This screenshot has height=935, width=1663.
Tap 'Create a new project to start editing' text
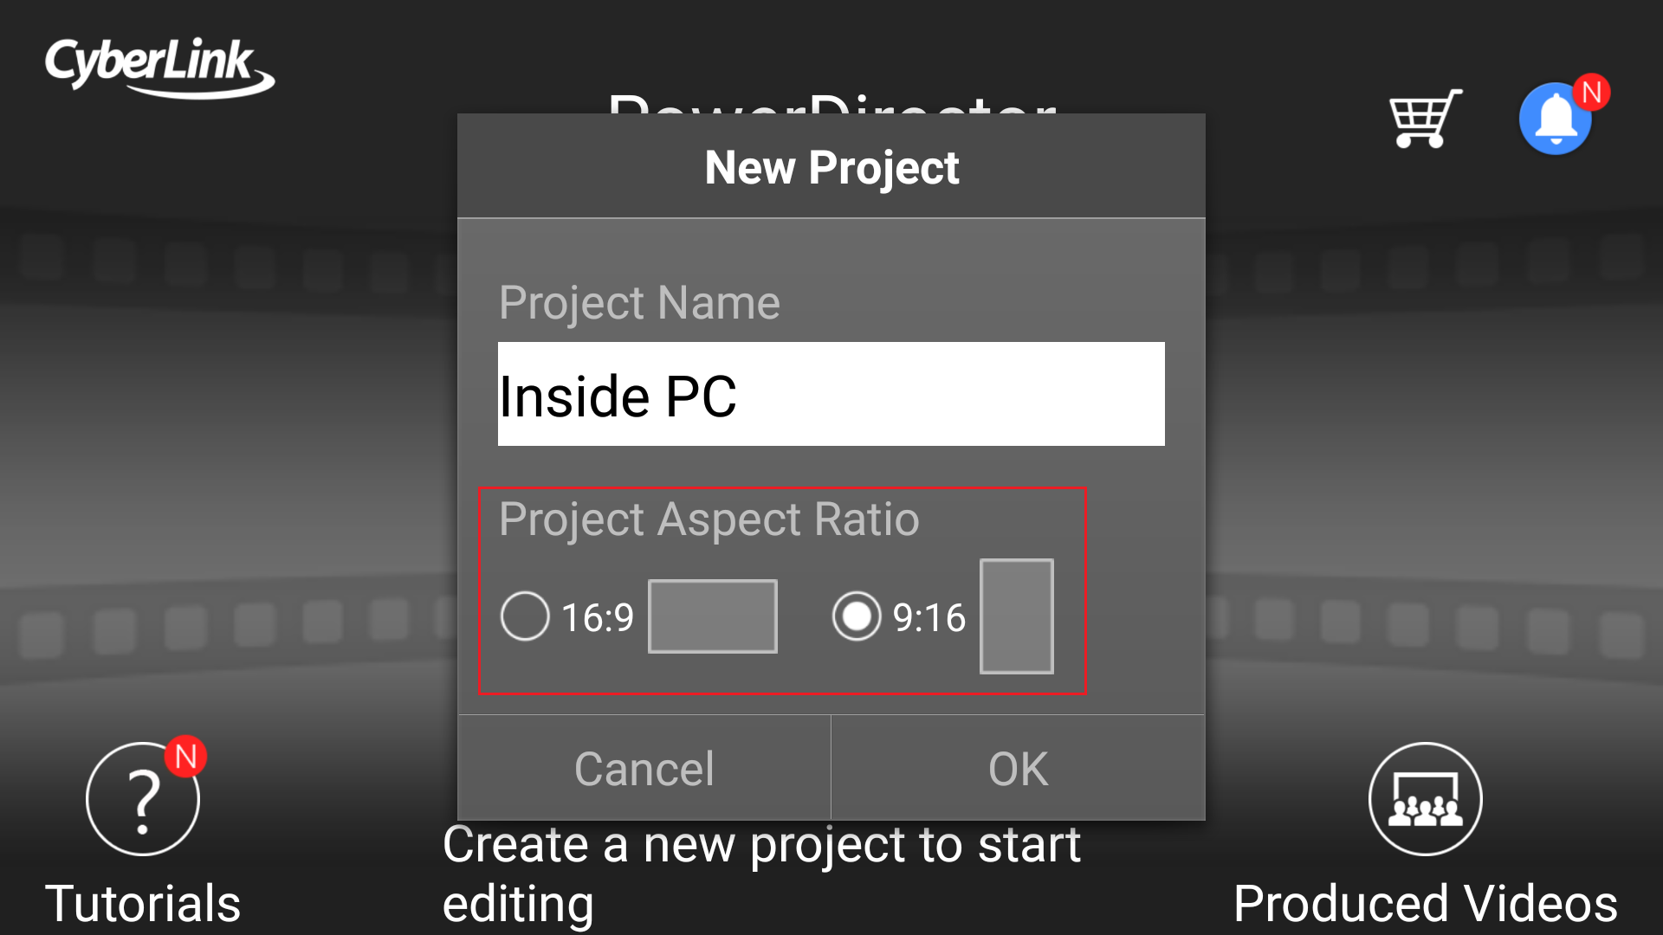761,874
